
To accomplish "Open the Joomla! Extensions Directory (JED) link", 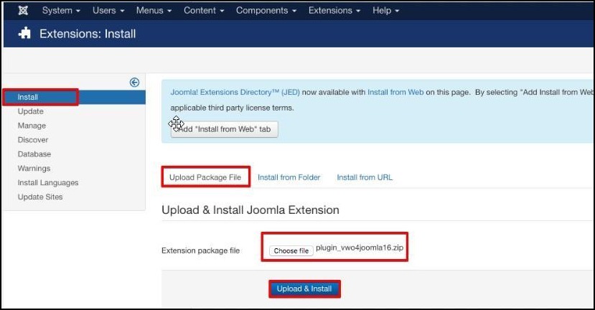I will click(x=235, y=92).
